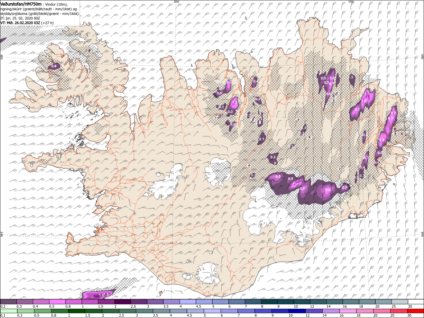Select the red bottom legend swatch after 30
Viewport: 424px width, 318px height.
(x=416, y=311)
